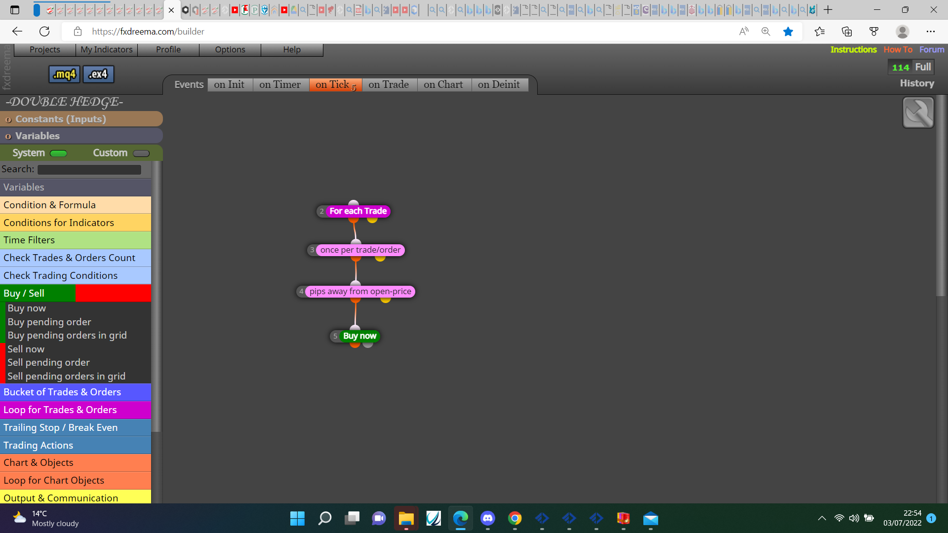Download the .mq4 source file
Screen dimensions: 948x533
(x=64, y=74)
